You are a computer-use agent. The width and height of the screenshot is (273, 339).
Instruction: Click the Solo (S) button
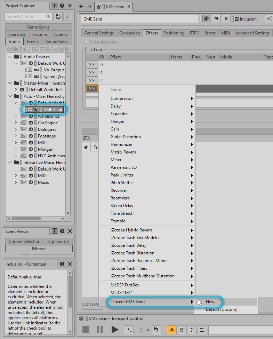click(x=226, y=19)
